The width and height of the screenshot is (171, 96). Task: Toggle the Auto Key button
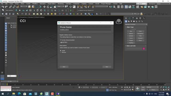[143, 87]
